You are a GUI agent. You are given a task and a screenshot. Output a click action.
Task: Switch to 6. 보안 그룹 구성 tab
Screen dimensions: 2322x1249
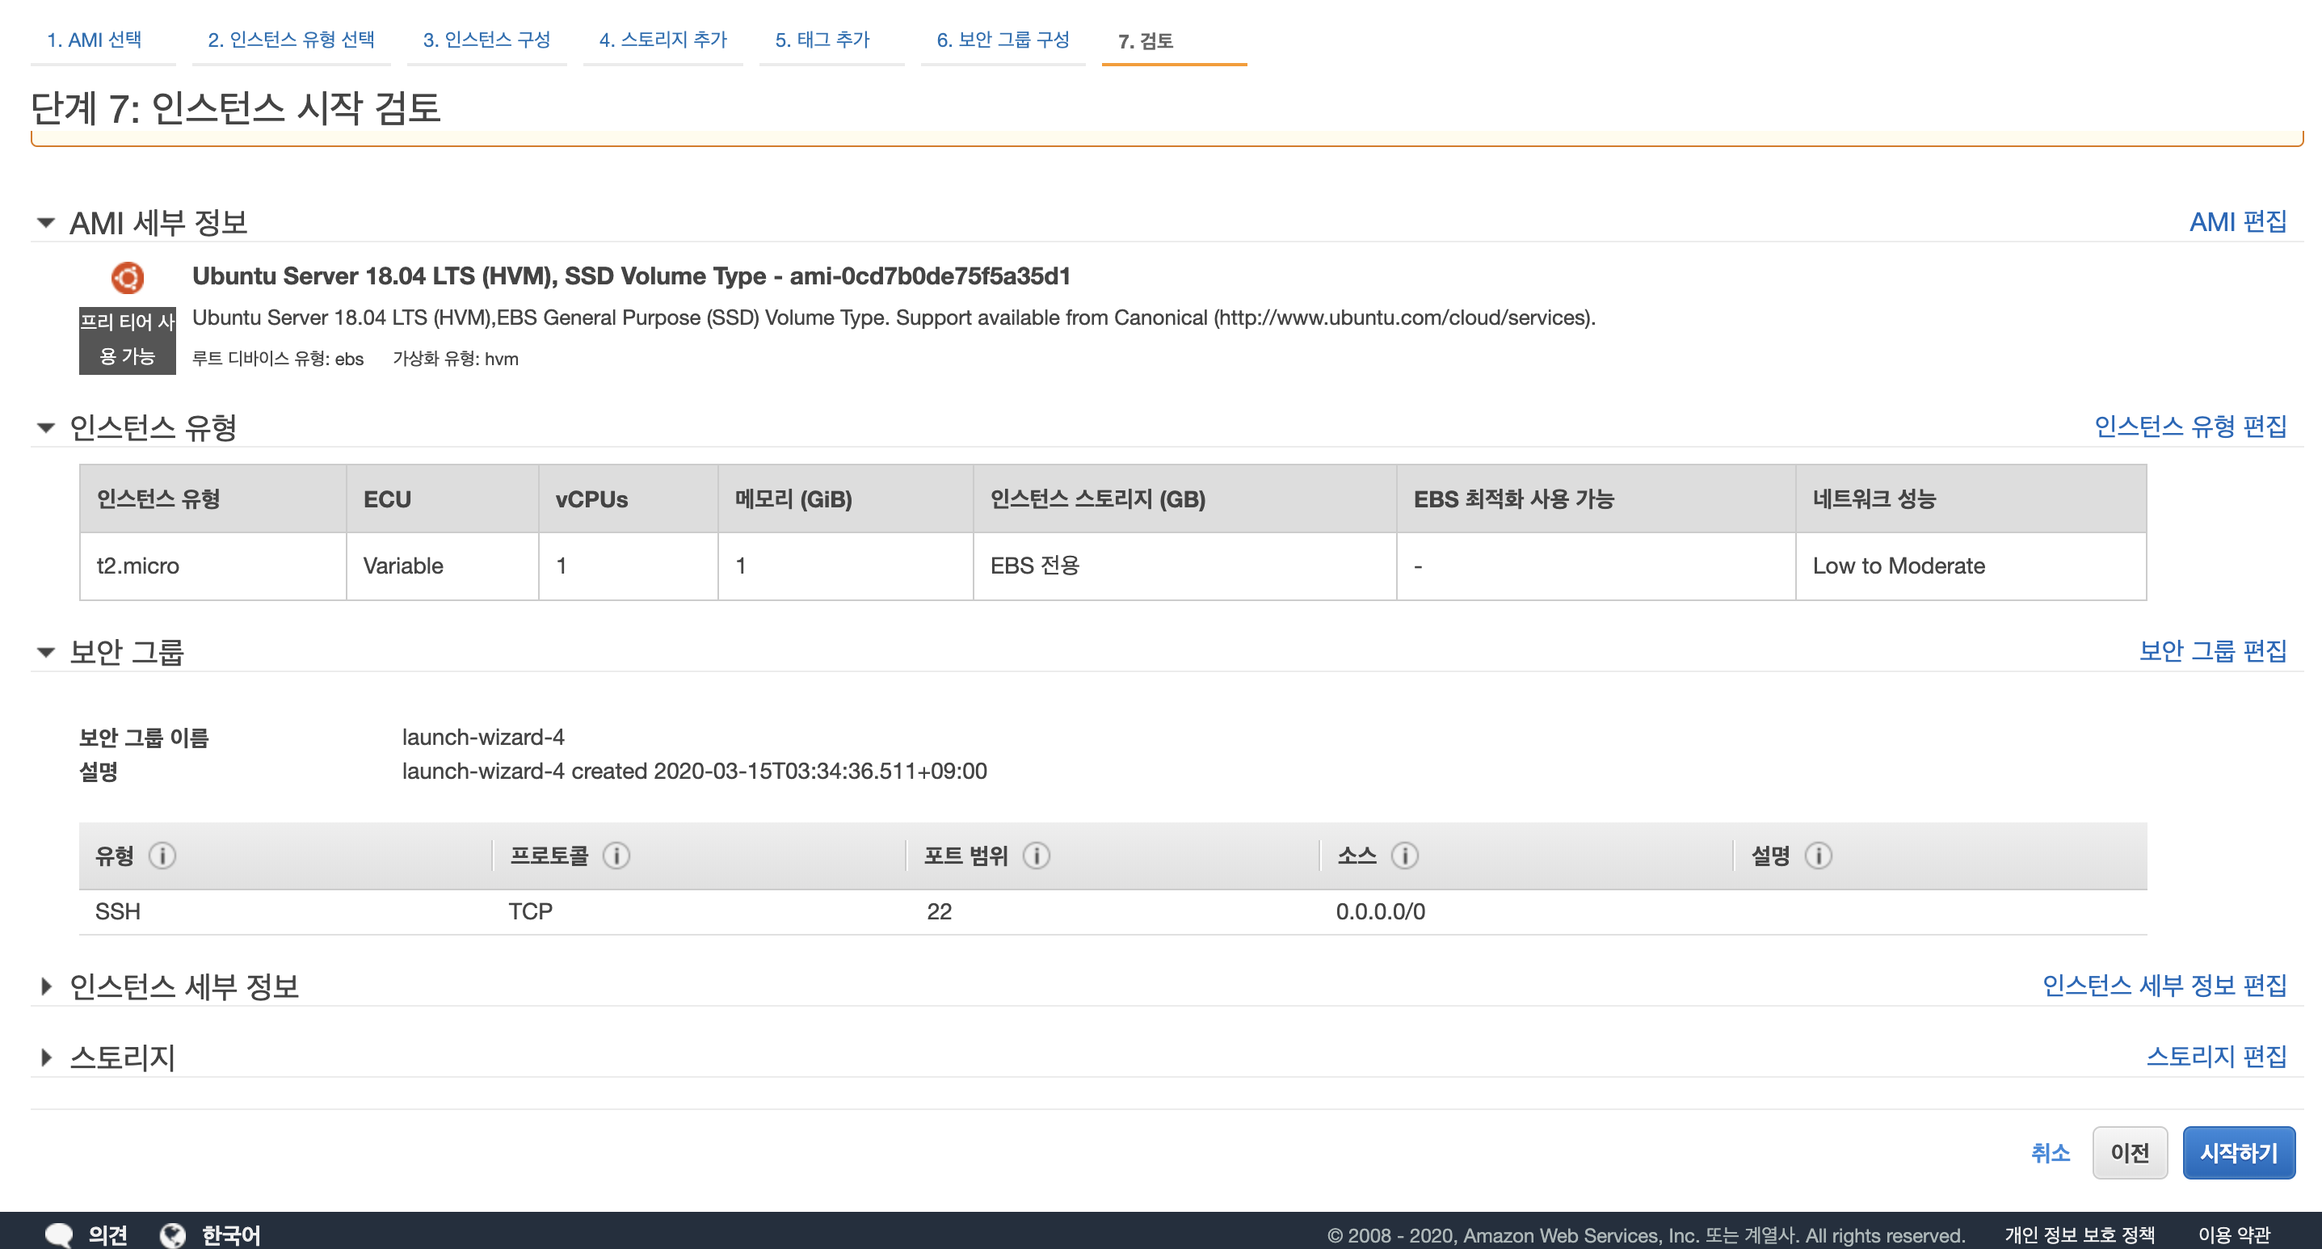point(1003,40)
